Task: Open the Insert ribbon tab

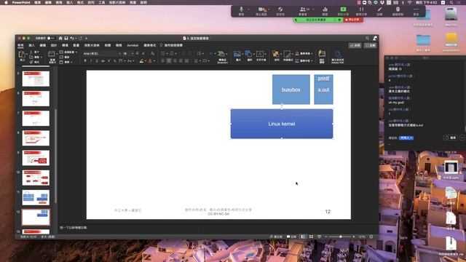Action: 31,45
